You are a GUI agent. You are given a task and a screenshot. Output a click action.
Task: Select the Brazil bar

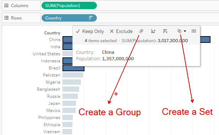click(73, 68)
